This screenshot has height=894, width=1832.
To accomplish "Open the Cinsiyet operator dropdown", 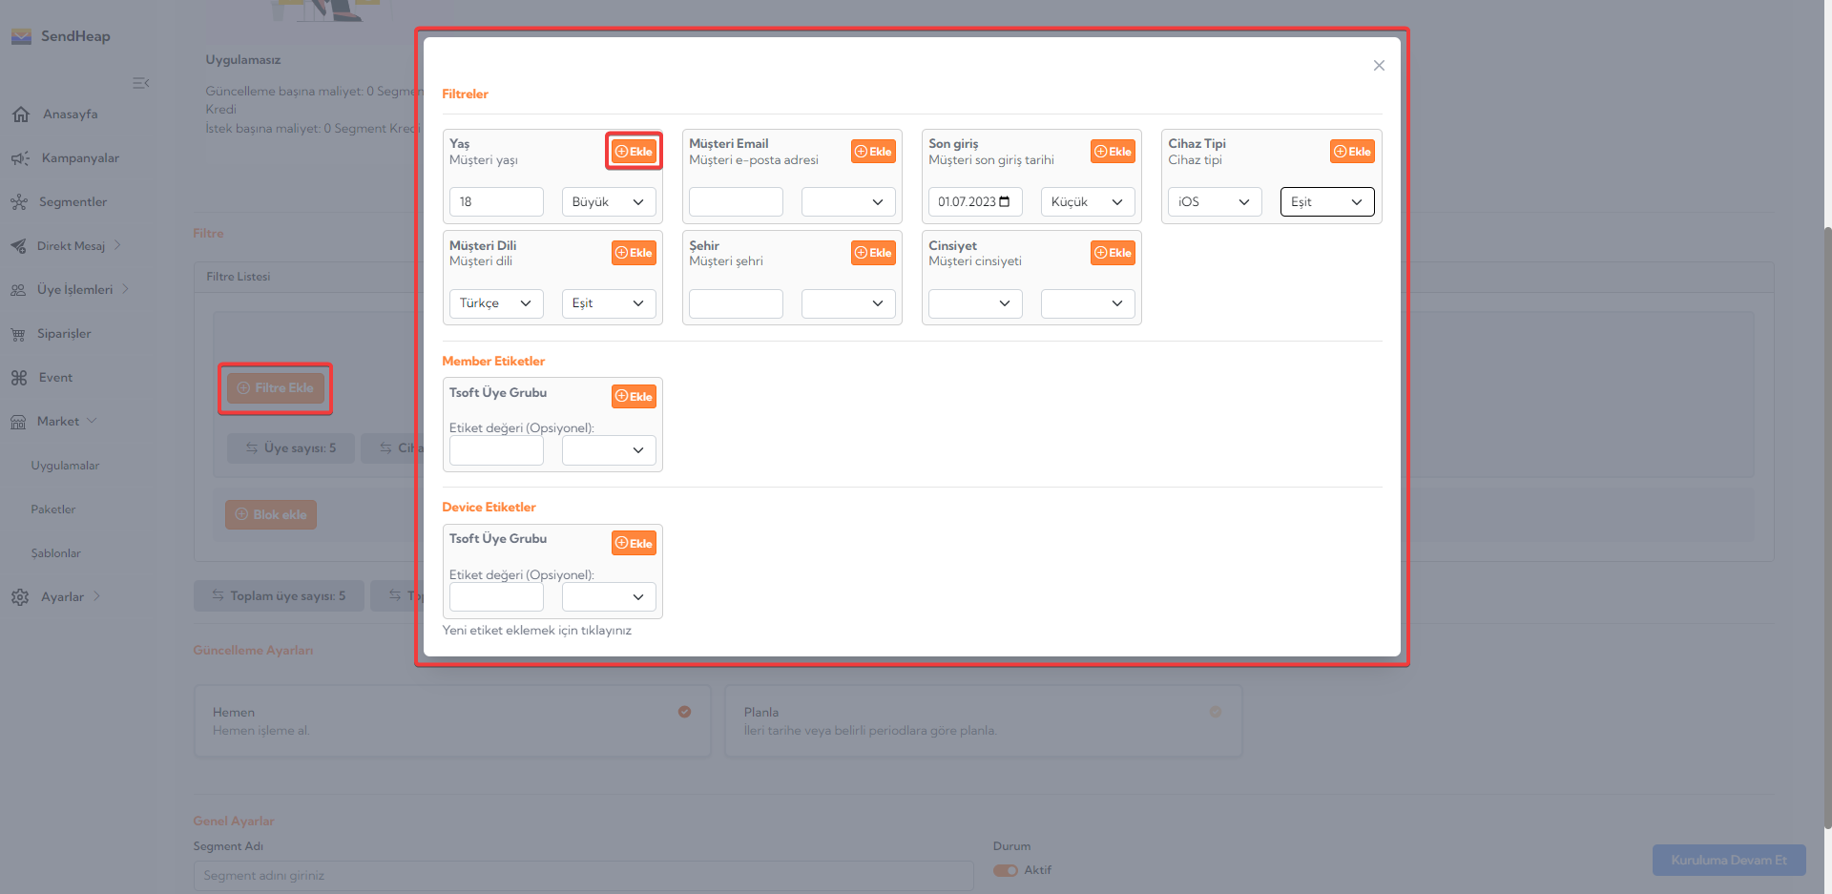I will point(1088,303).
